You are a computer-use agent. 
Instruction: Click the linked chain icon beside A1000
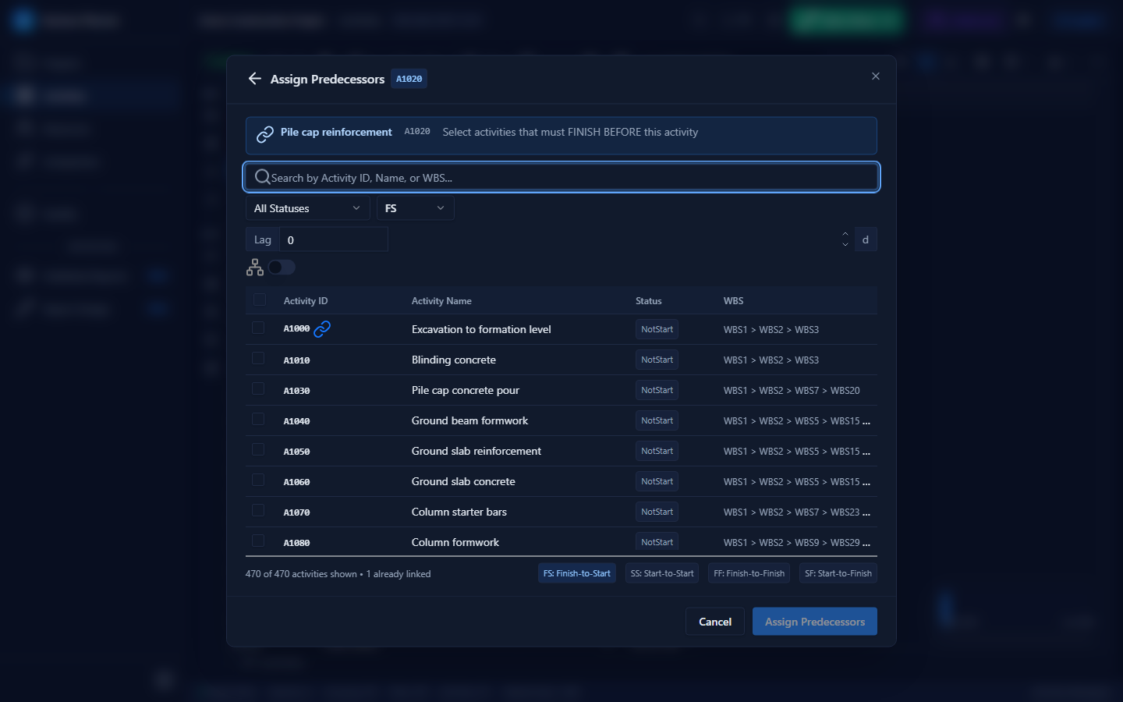tap(322, 329)
